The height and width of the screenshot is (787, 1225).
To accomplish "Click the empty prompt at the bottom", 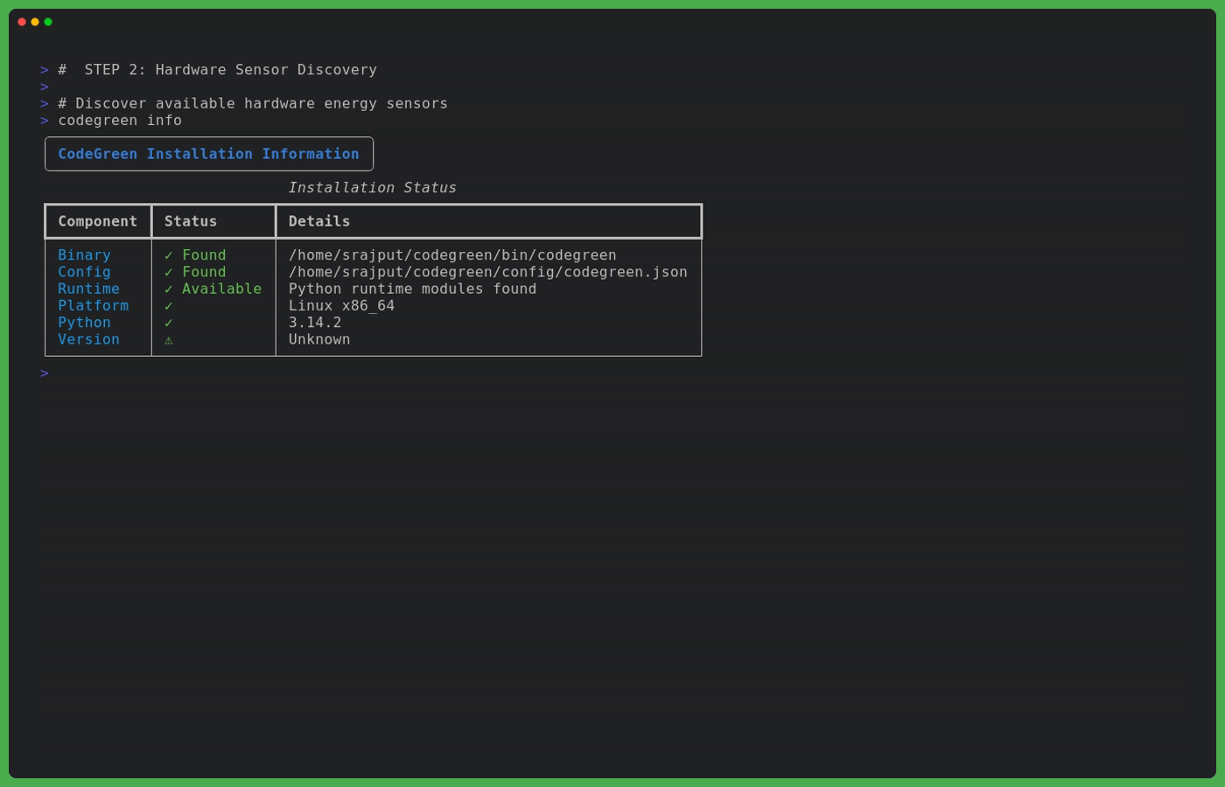I will pyautogui.click(x=45, y=373).
